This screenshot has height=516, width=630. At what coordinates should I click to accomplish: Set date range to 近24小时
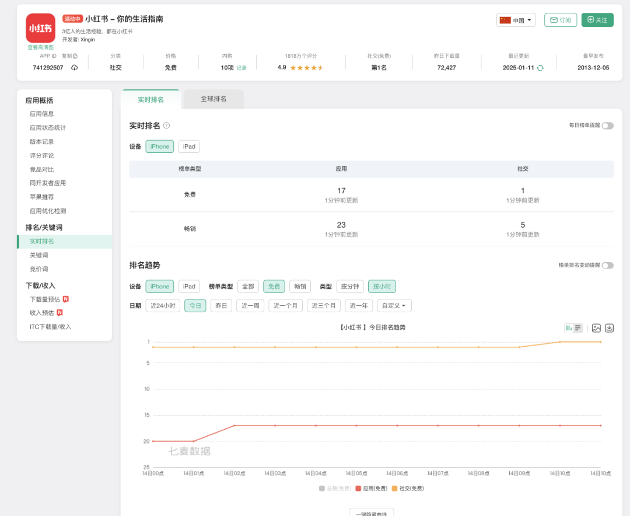point(163,306)
